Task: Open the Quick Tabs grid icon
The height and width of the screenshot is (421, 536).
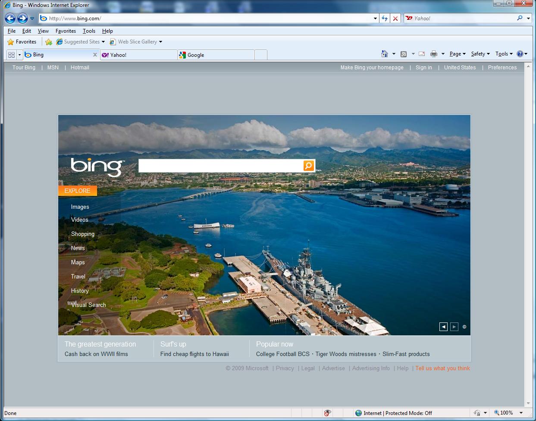Action: 11,55
